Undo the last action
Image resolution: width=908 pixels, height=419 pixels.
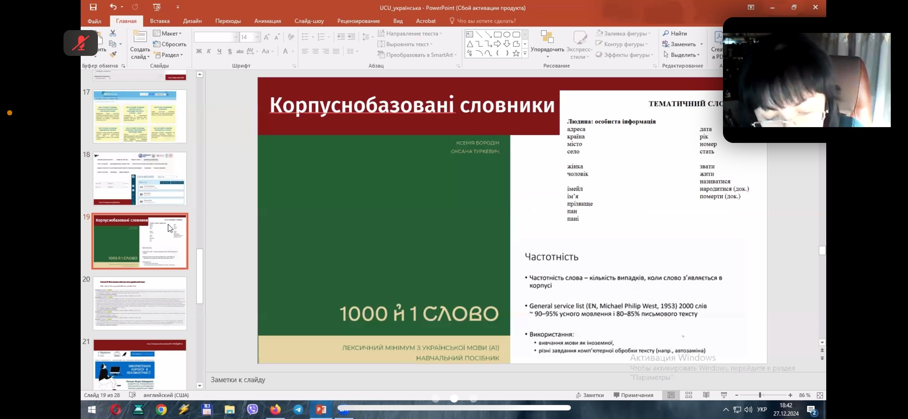113,7
